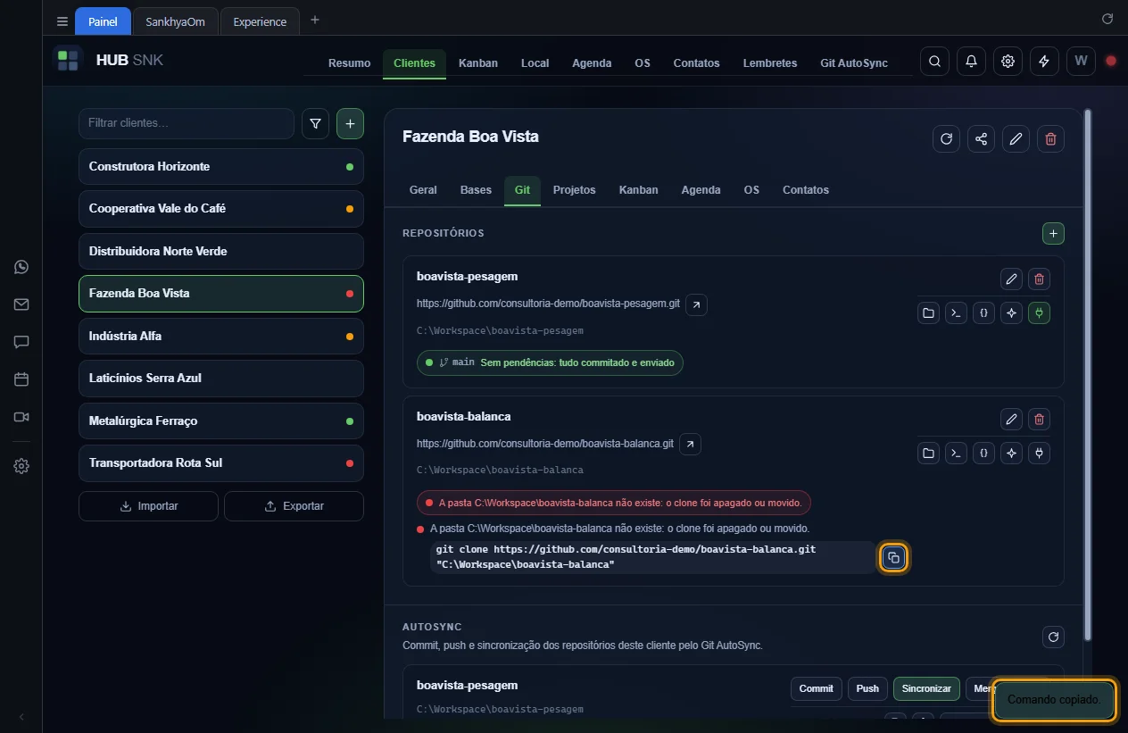Open the hamburger menu beside the Painel tab
This screenshot has width=1128, height=733.
[62, 21]
